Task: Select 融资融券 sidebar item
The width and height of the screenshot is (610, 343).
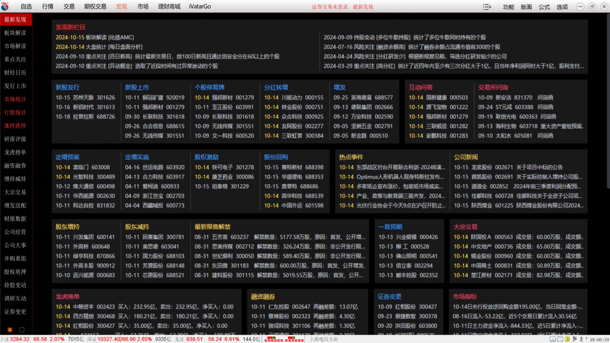Action: tap(16, 165)
